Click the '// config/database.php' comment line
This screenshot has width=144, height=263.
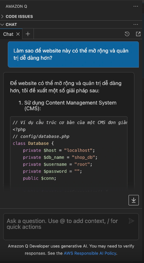point(41,137)
